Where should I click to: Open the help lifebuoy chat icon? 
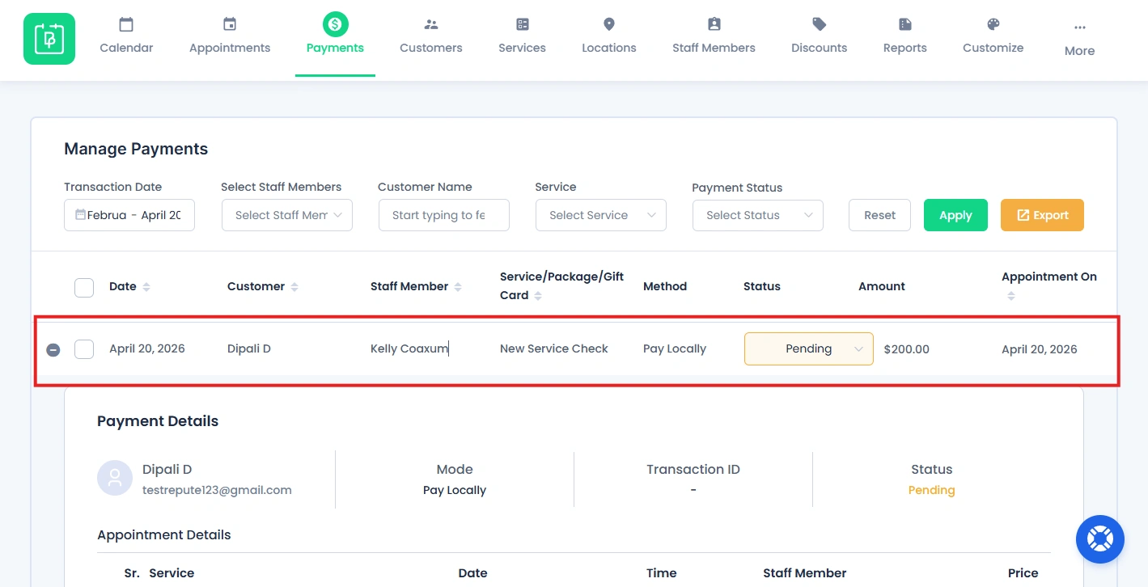[1100, 539]
